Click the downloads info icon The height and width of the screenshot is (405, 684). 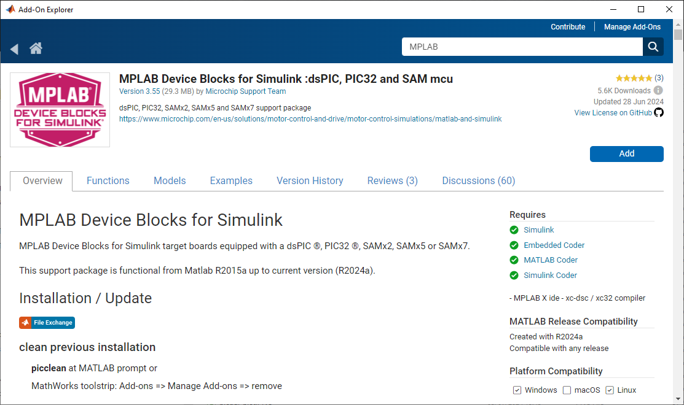click(658, 91)
